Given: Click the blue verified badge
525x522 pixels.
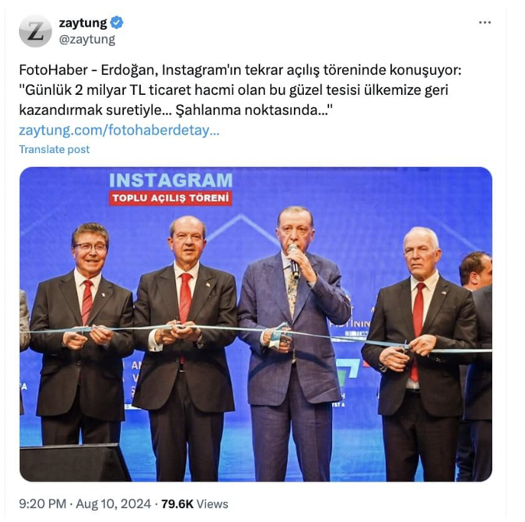Looking at the screenshot, I should point(117,23).
